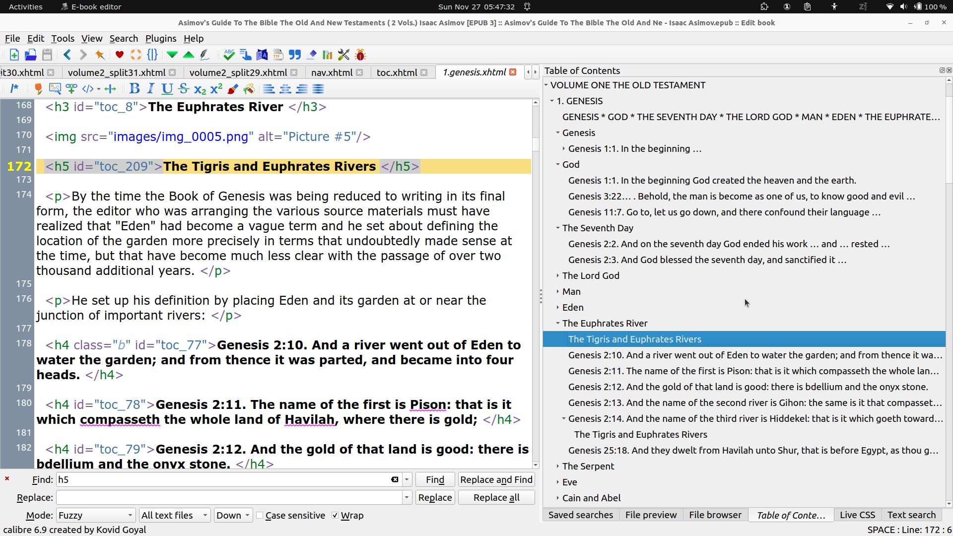Click the red heart donate icon
This screenshot has height=536, width=953.
(119, 55)
